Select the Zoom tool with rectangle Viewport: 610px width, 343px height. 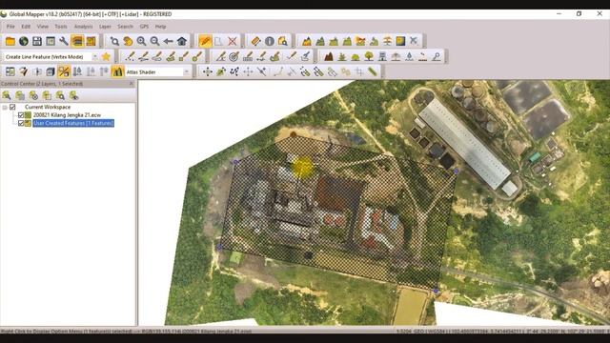pos(114,41)
